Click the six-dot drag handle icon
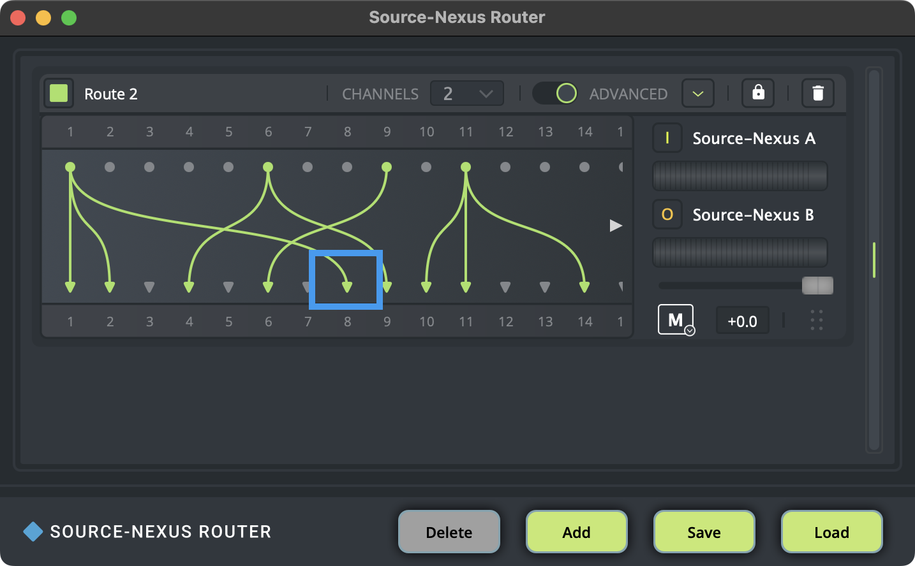This screenshot has height=566, width=915. coord(817,320)
